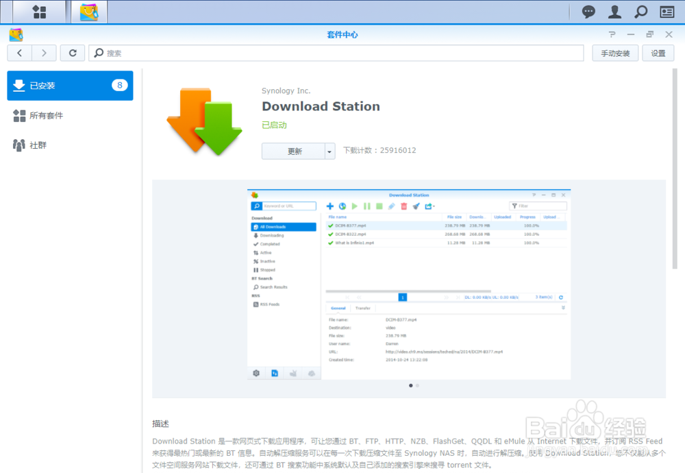
Task: Open the Download Station screenshot preview
Action: coord(409,284)
